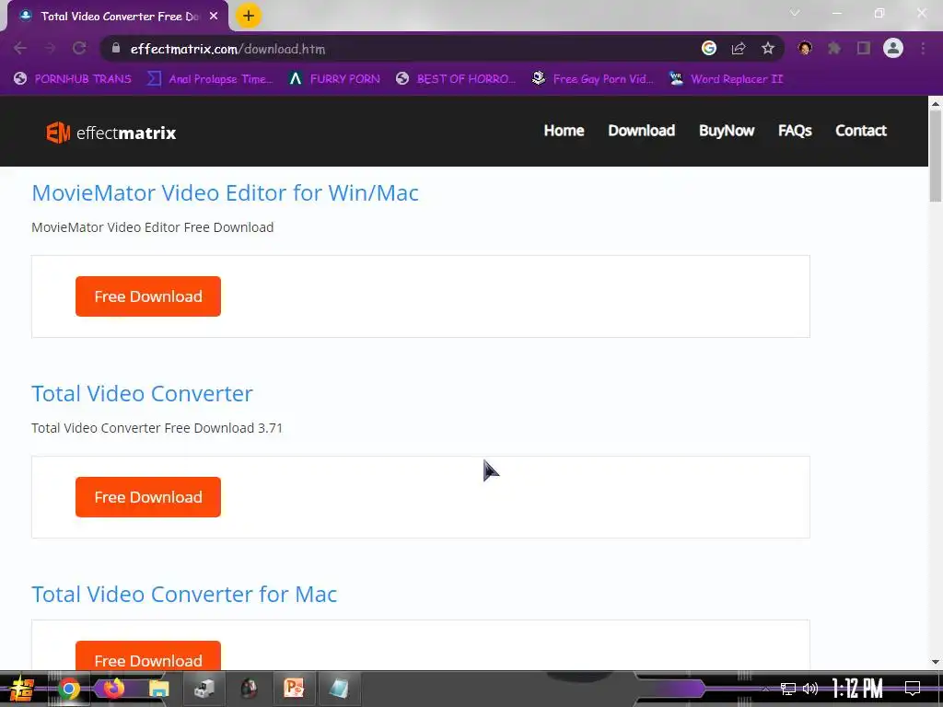
Task: Open the Word Replacer II bookmark
Action: coord(727,79)
